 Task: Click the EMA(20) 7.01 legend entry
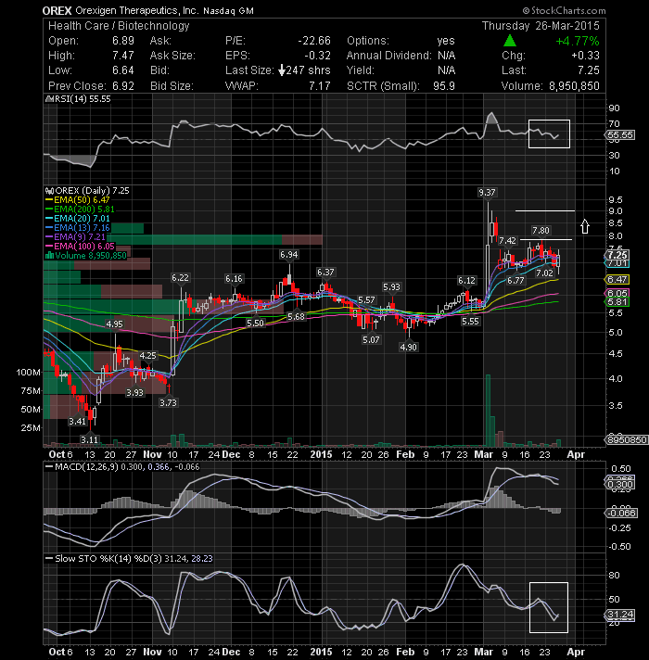point(78,219)
